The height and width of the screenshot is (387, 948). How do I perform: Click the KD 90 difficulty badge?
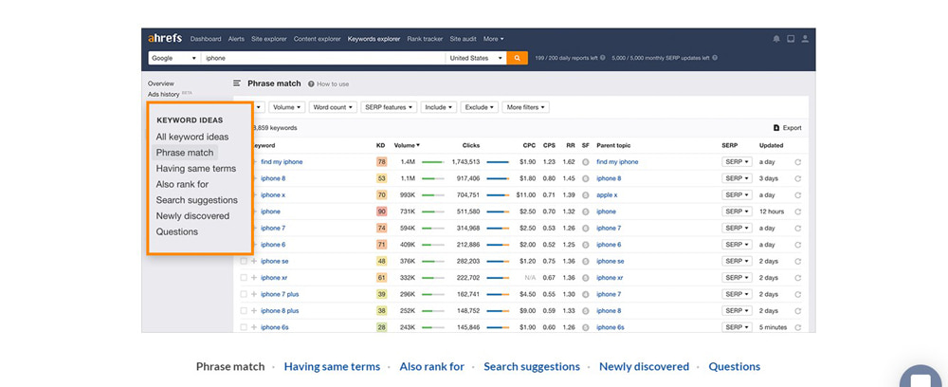381,212
